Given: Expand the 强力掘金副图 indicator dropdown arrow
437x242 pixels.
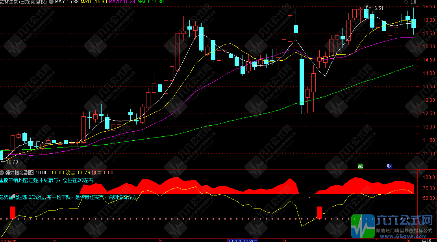Looking at the screenshot, I should point(2,172).
